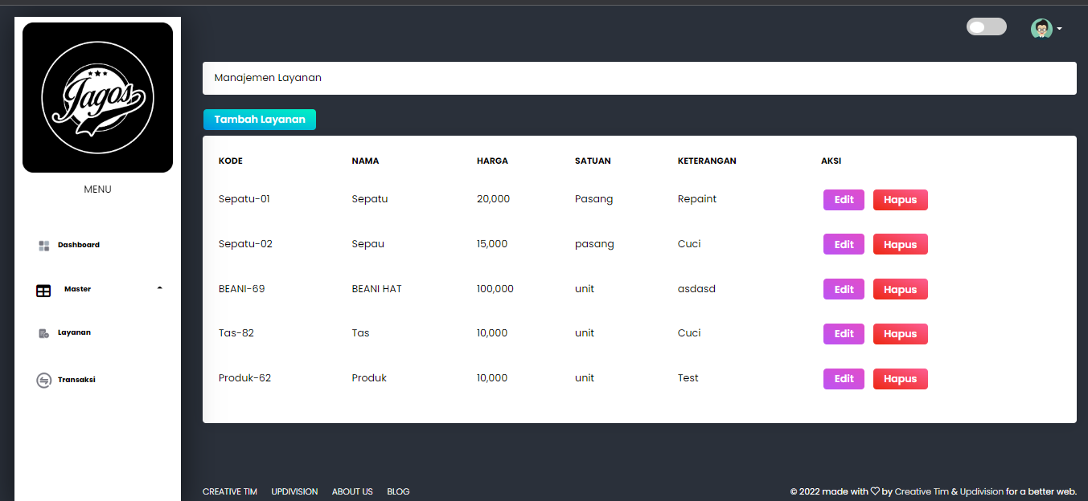The height and width of the screenshot is (501, 1088).
Task: Delete the BEANI-69 service with Hapus
Action: pyautogui.click(x=900, y=290)
